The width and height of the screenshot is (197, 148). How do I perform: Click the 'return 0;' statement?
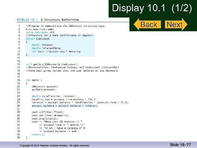[x=38, y=135]
